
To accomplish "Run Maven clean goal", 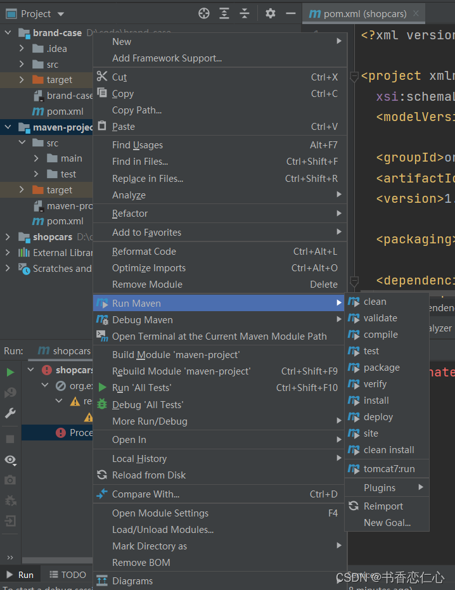I will tap(387, 302).
